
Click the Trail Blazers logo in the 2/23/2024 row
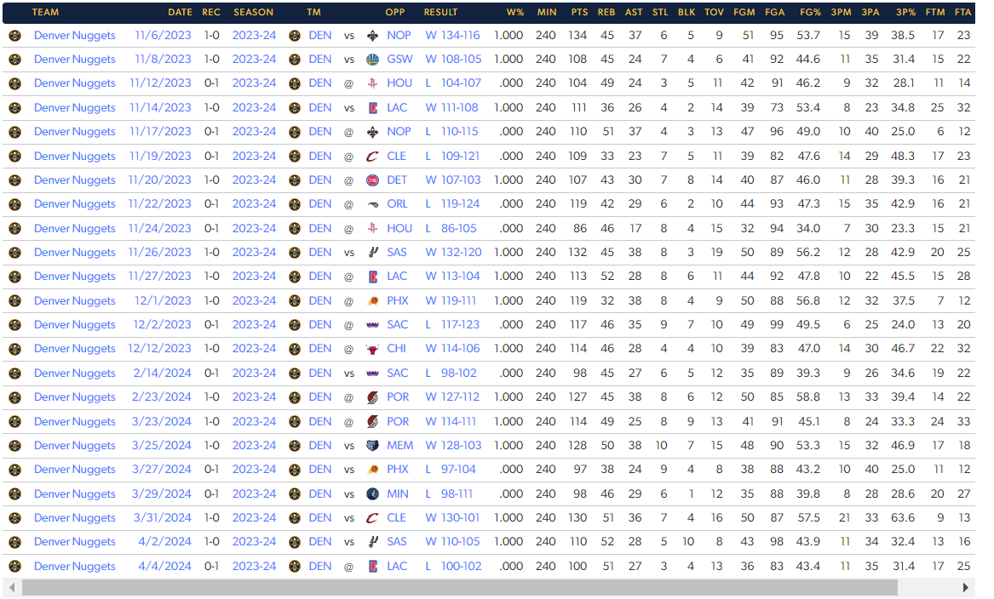click(373, 397)
